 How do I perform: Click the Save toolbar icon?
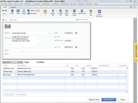point(18,11)
